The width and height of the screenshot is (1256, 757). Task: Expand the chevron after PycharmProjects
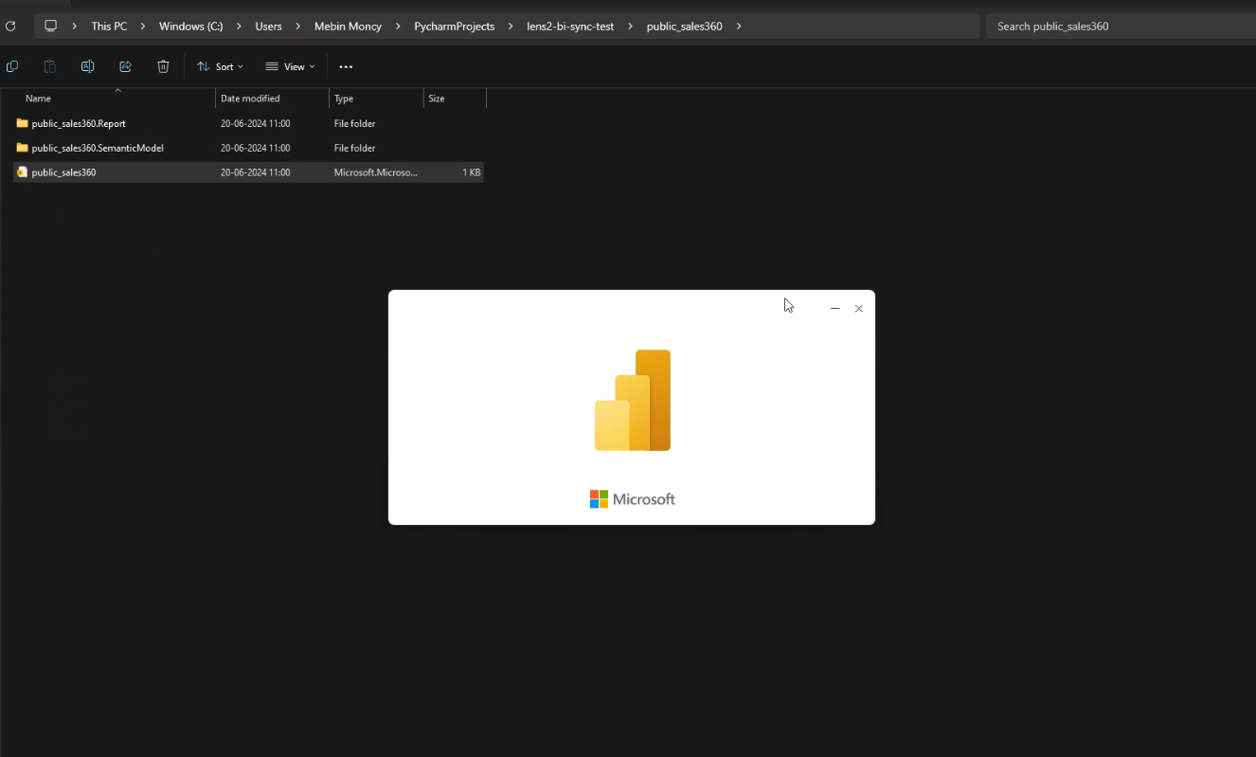click(511, 27)
